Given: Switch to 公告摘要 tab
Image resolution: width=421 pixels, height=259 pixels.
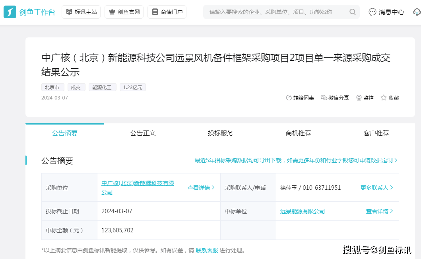Looking at the screenshot, I should tap(65, 133).
